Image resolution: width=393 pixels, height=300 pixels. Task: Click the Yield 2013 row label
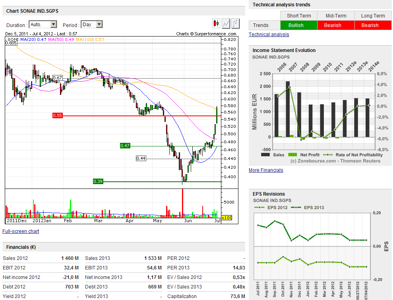click(x=97, y=296)
